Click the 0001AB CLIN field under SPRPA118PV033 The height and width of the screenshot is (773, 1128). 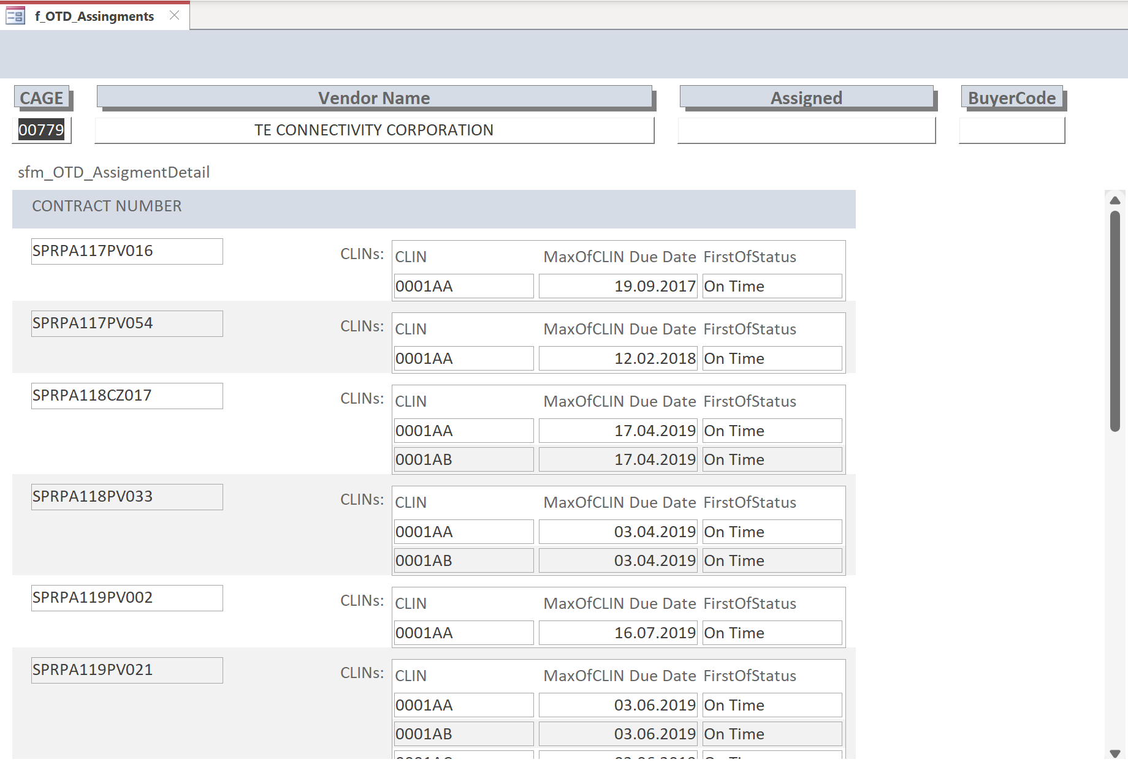point(463,560)
